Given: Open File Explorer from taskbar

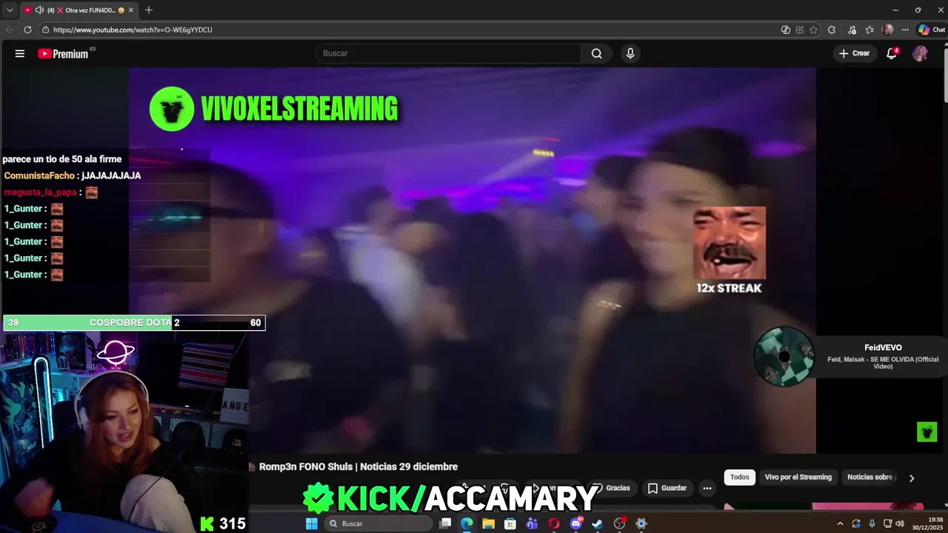Looking at the screenshot, I should (x=488, y=523).
